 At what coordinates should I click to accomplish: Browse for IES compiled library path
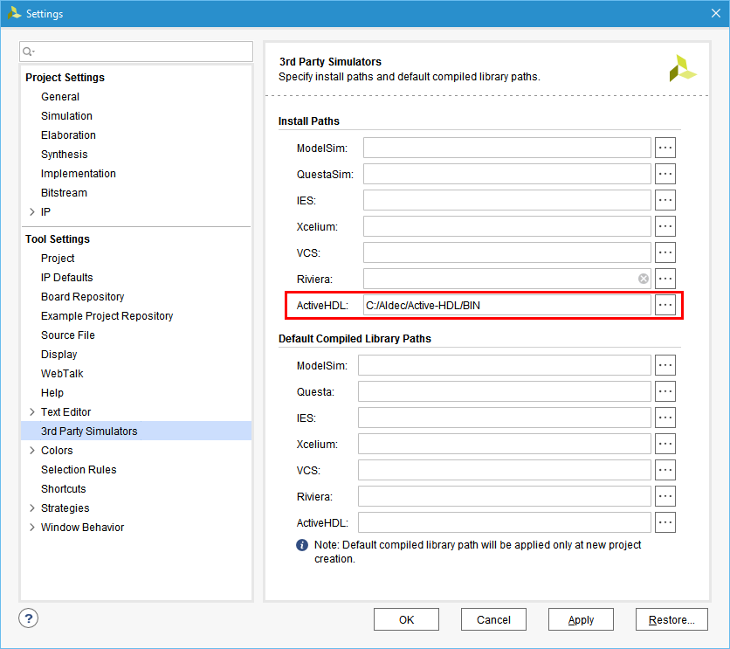(665, 418)
